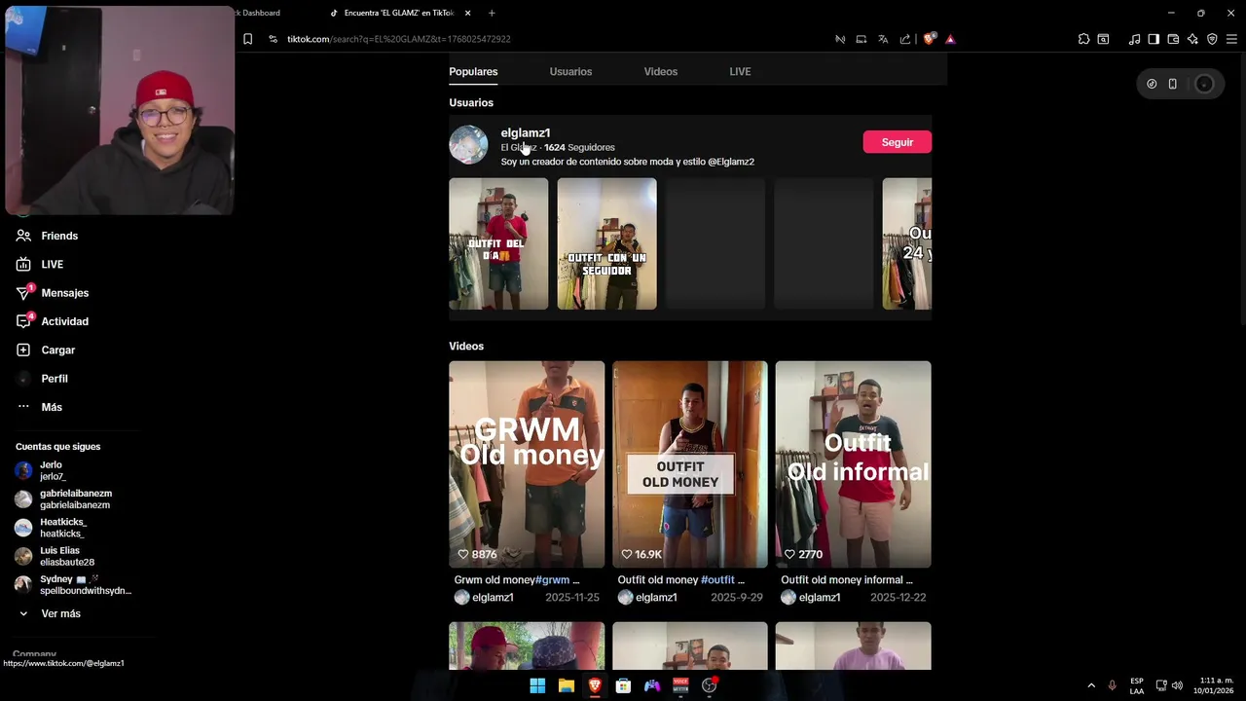Open the Friends section in sidebar

(47, 236)
